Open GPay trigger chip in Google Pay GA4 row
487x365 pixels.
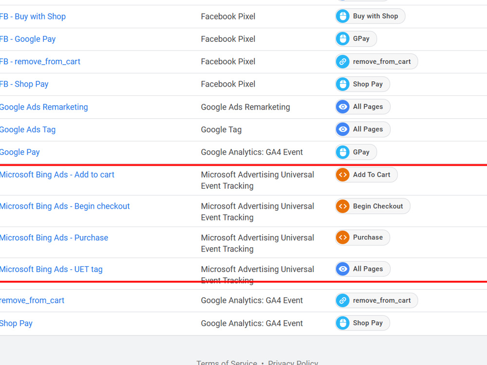point(356,152)
